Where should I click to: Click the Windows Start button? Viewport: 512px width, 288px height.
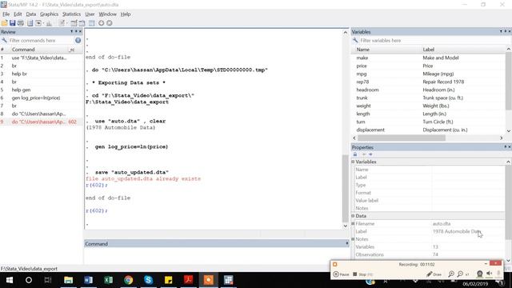[x=9, y=280]
